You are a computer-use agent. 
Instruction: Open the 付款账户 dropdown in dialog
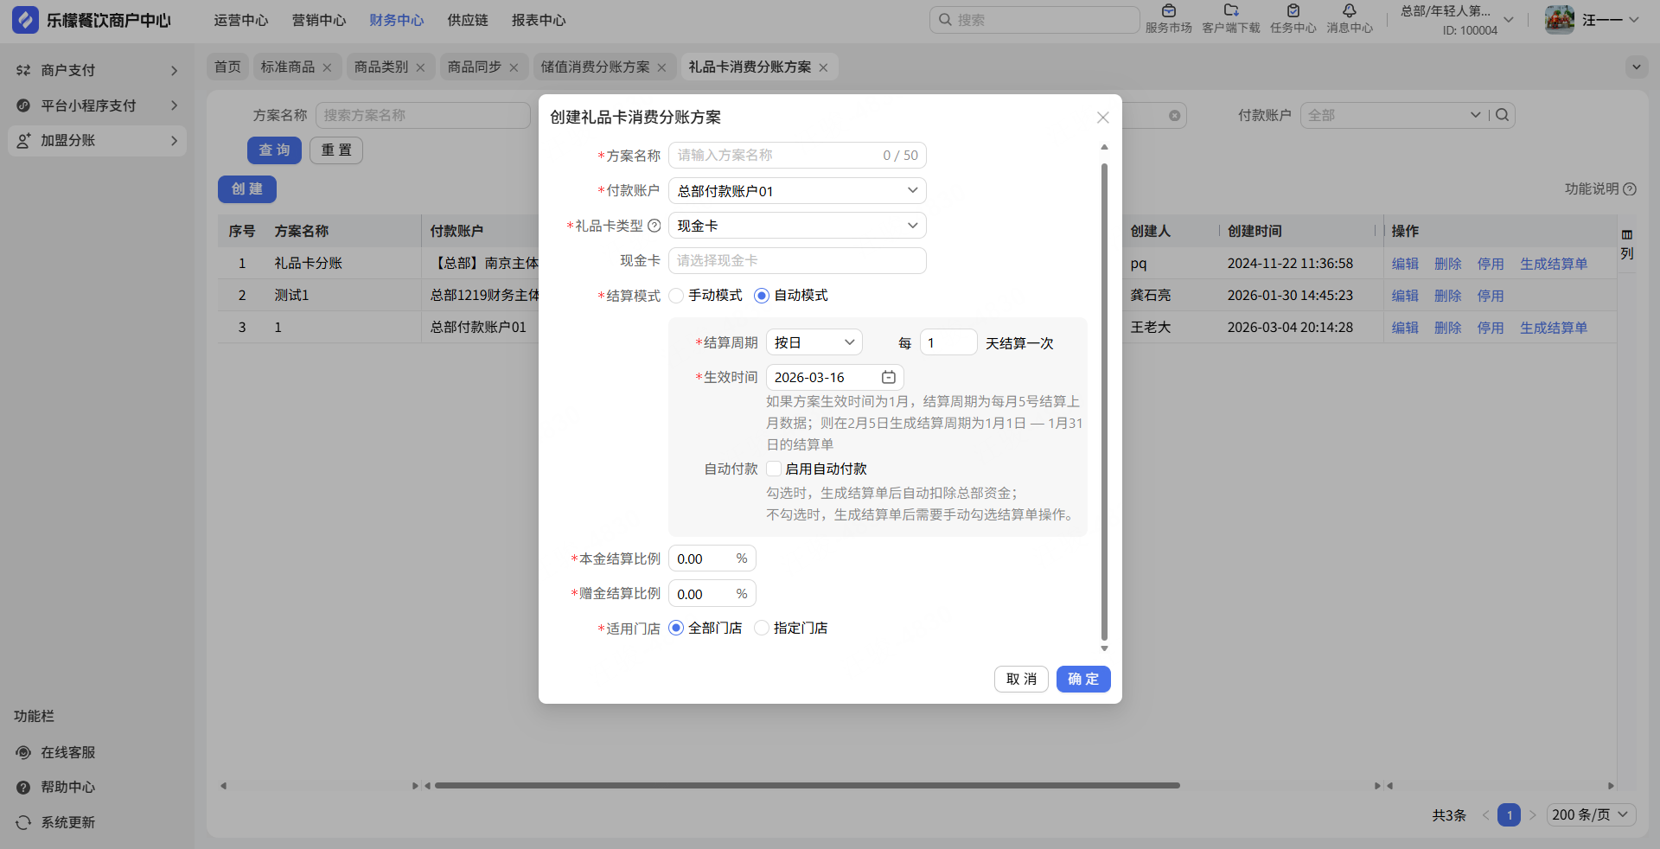pyautogui.click(x=796, y=191)
